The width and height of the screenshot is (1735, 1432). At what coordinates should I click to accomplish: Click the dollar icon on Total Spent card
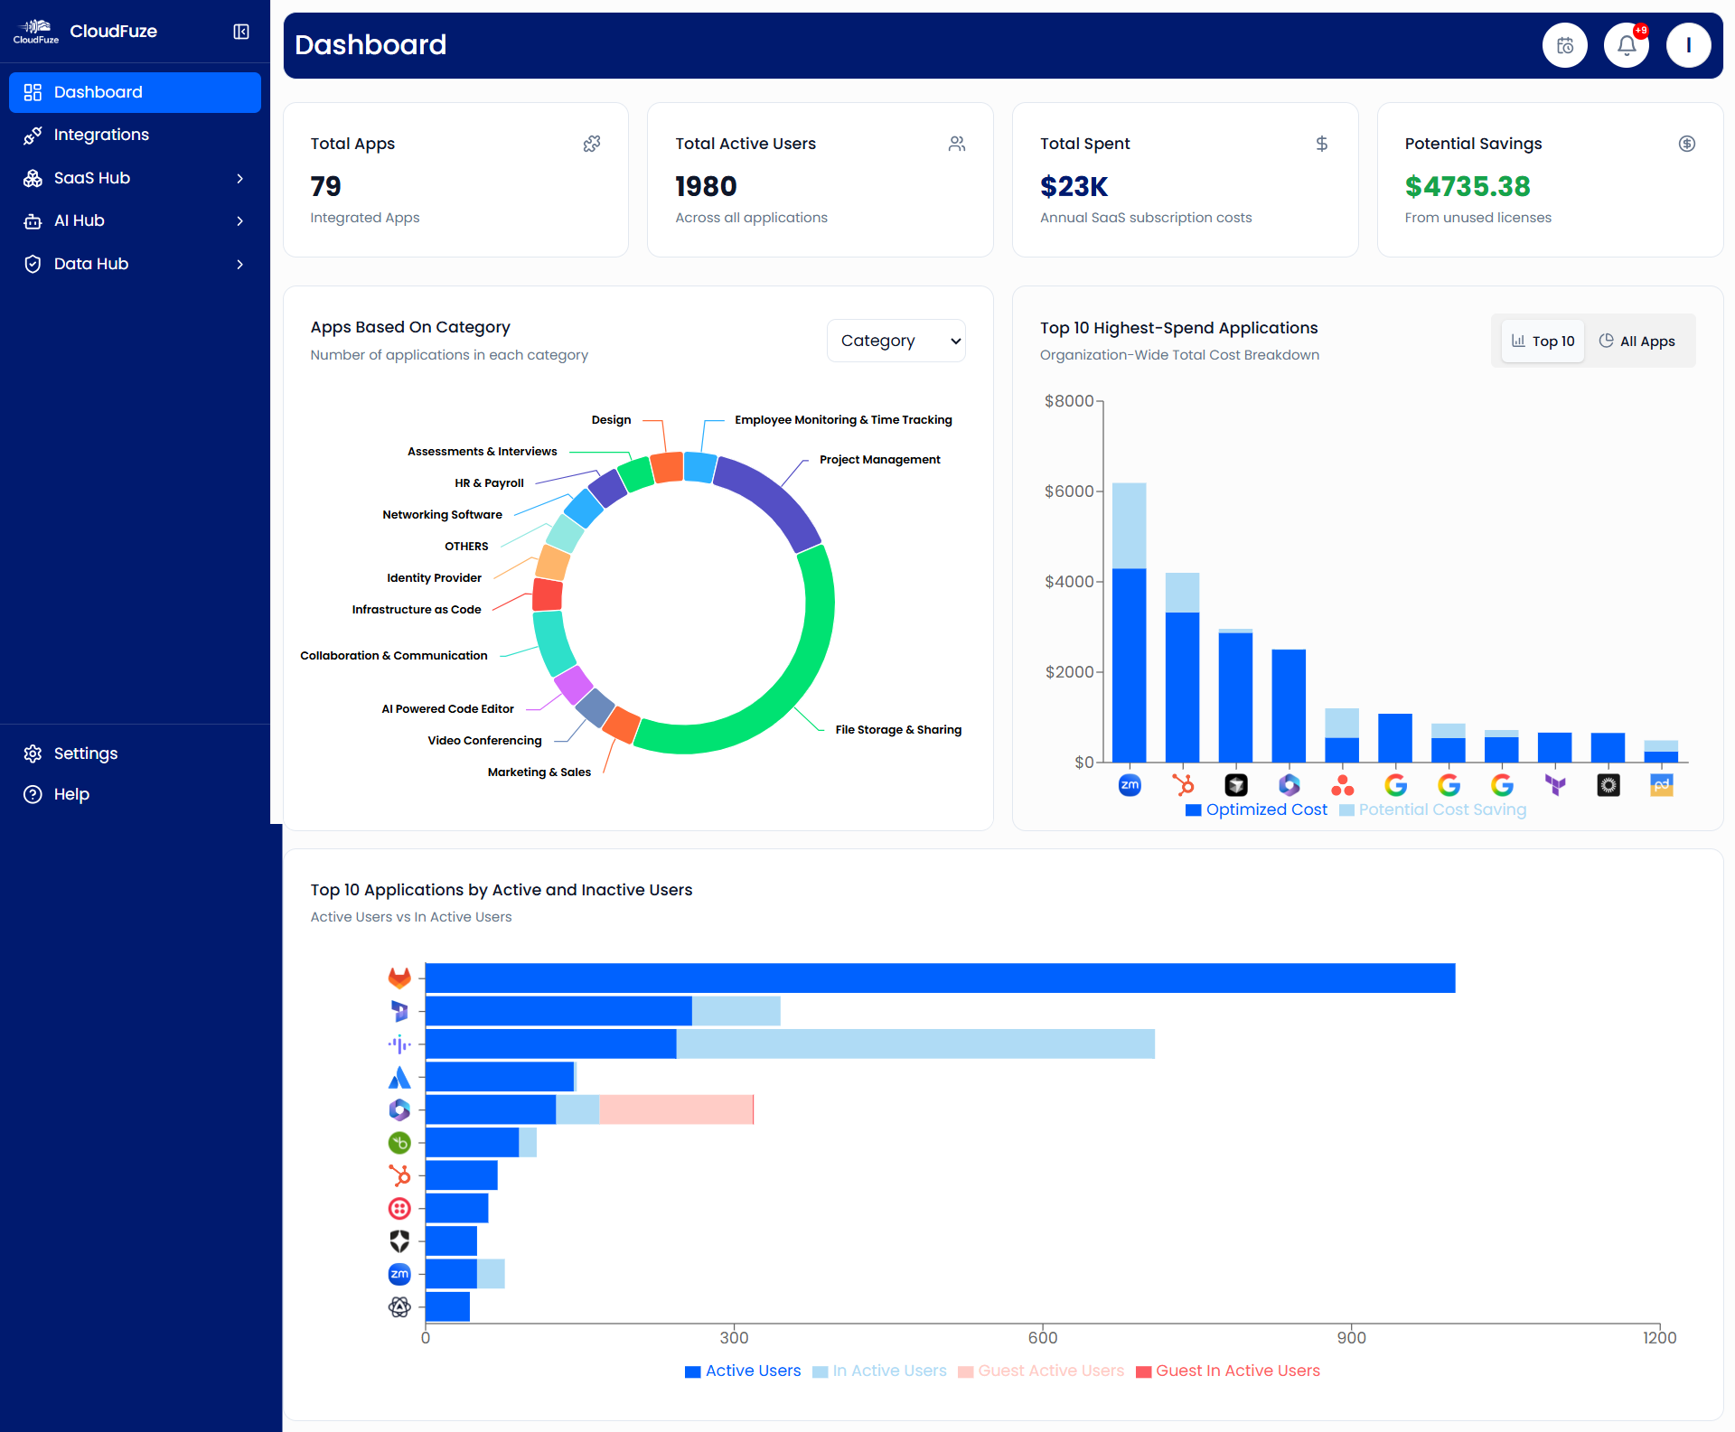(x=1322, y=144)
